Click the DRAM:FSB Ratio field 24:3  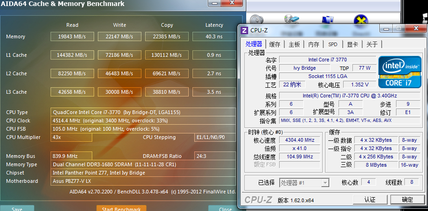point(215,156)
